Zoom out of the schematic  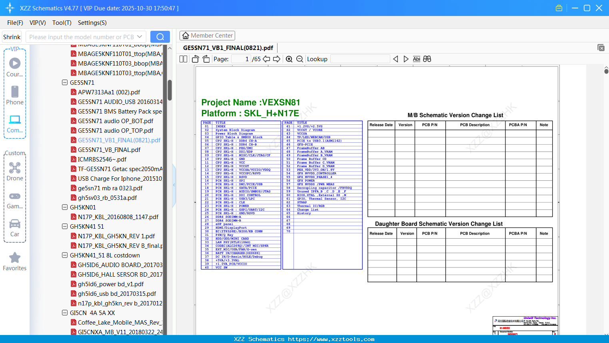click(300, 59)
